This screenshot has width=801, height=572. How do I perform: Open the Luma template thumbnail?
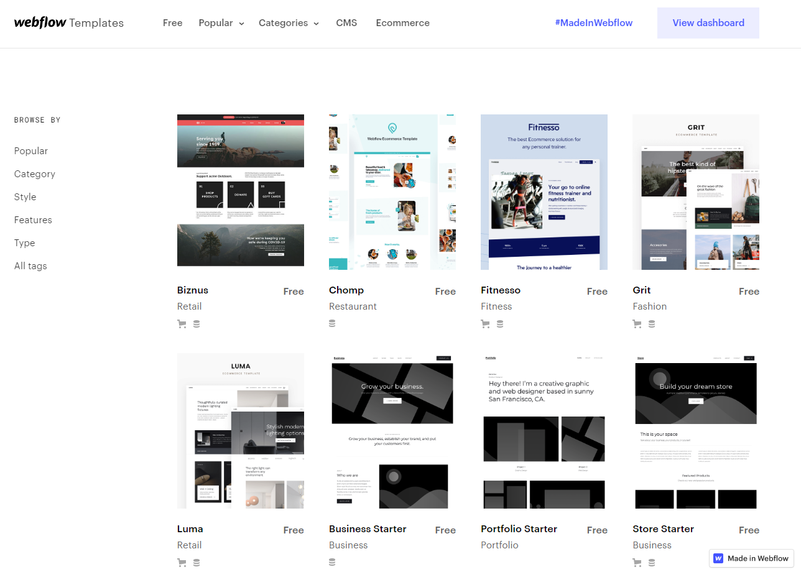[241, 431]
